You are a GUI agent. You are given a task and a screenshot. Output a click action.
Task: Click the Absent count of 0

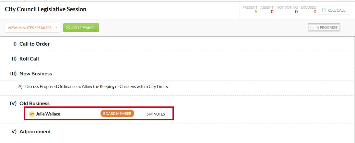coord(272,12)
